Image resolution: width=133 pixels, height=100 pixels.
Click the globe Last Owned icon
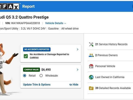pos(91,77)
